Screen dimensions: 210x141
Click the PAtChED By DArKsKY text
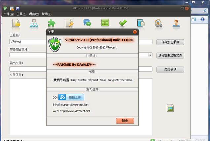tap(74, 65)
